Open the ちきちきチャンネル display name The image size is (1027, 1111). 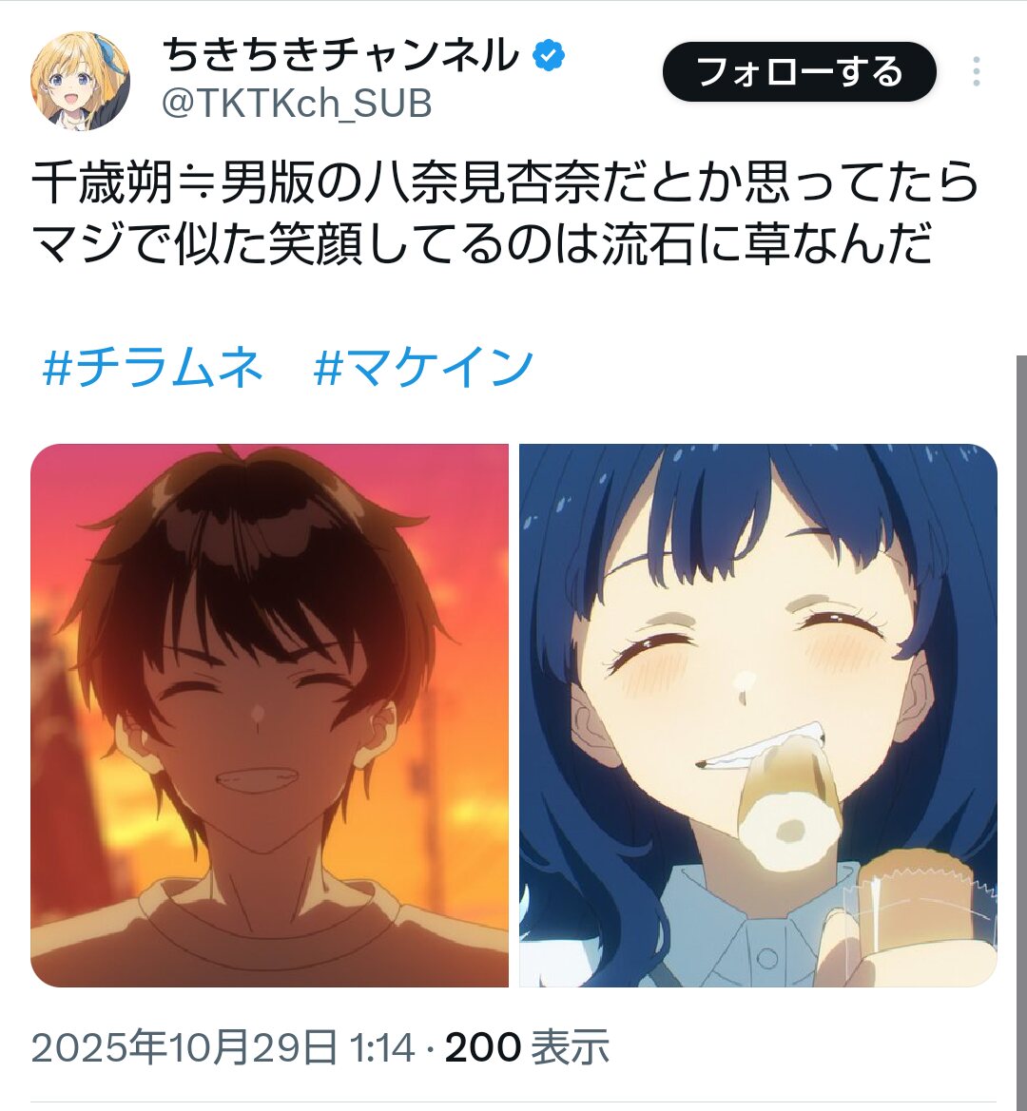point(341,56)
